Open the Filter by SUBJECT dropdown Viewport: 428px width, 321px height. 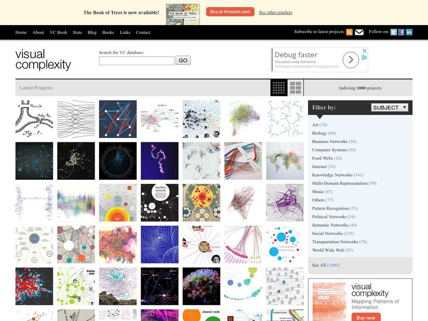click(389, 108)
